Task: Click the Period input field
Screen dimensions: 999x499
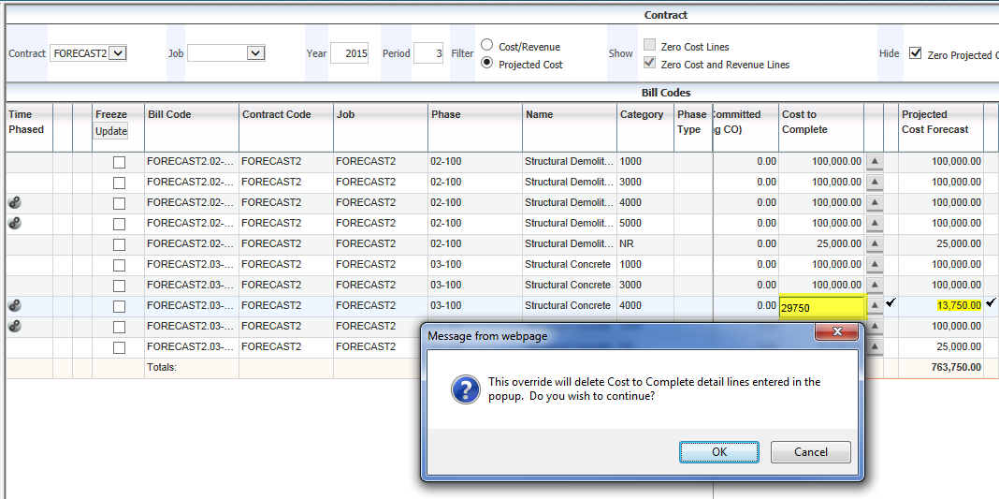Action: pos(428,53)
